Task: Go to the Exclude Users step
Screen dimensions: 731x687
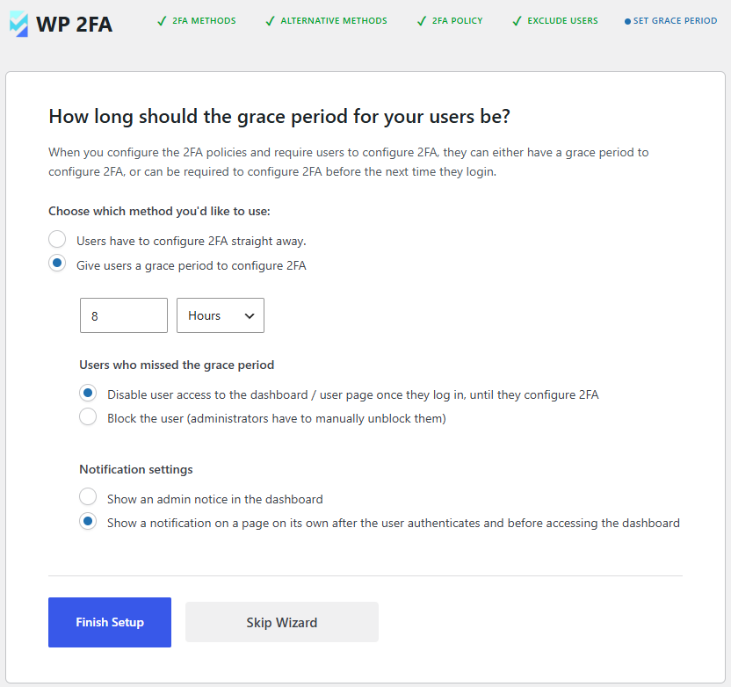Action: coord(555,21)
